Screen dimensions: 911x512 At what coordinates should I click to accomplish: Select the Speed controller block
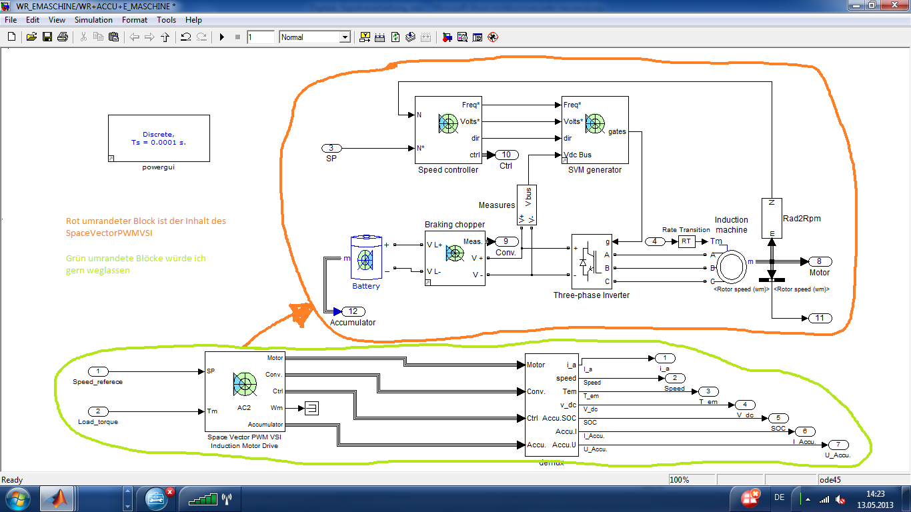tap(447, 129)
